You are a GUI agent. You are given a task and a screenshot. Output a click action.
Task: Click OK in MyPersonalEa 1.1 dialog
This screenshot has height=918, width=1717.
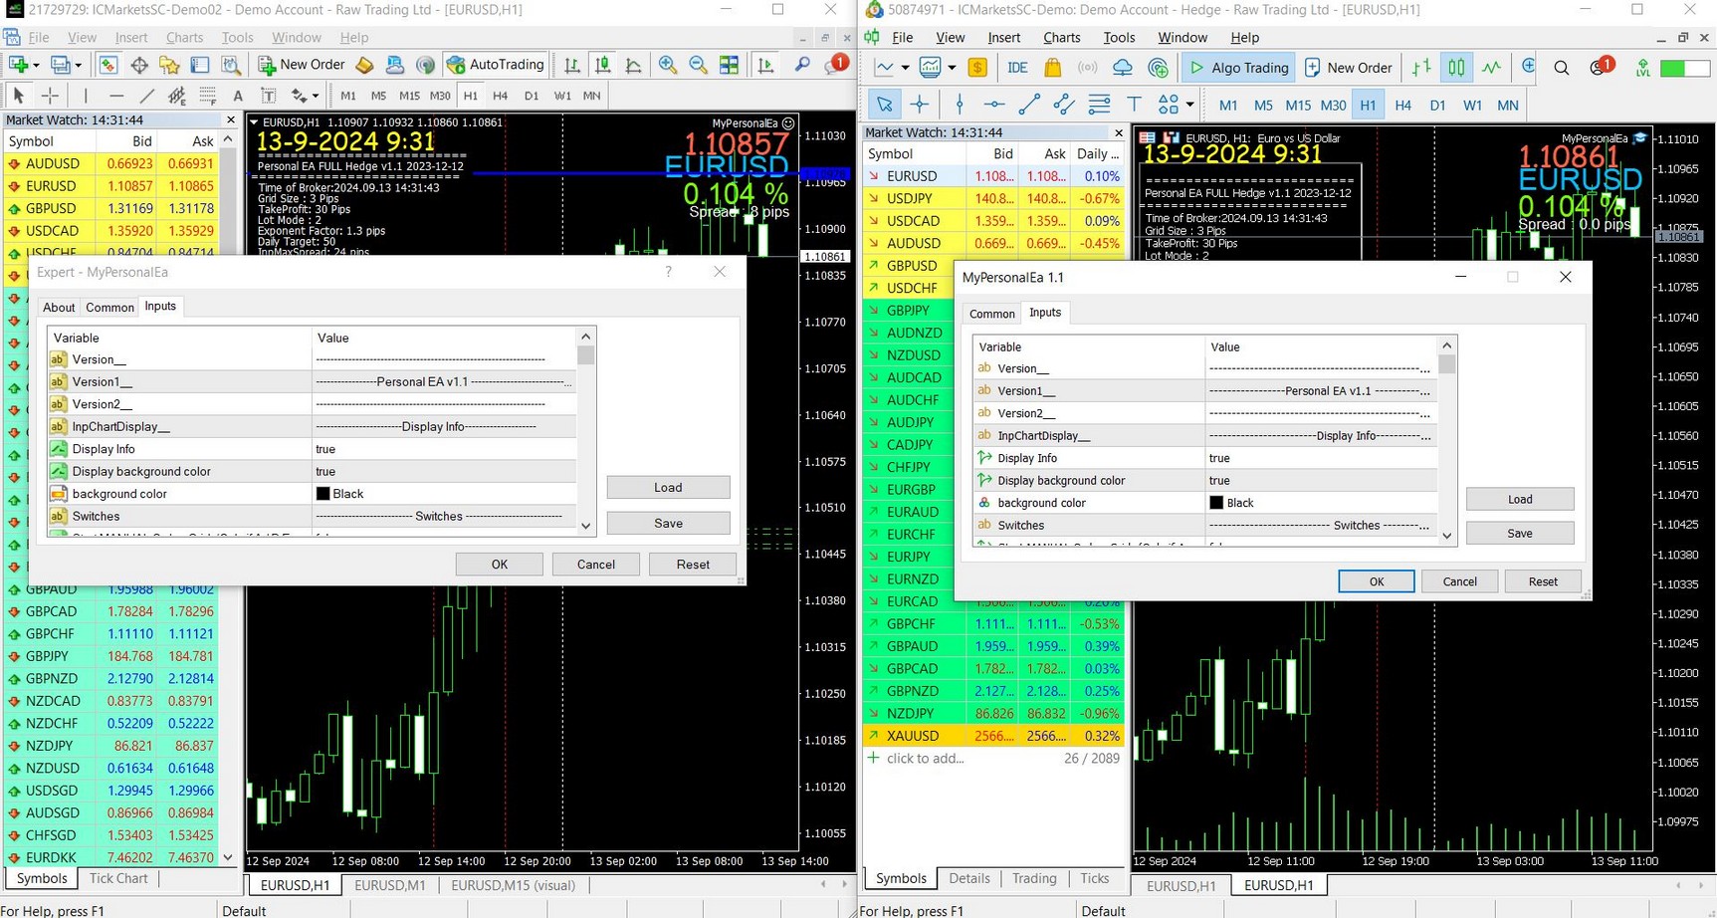pos(1376,581)
